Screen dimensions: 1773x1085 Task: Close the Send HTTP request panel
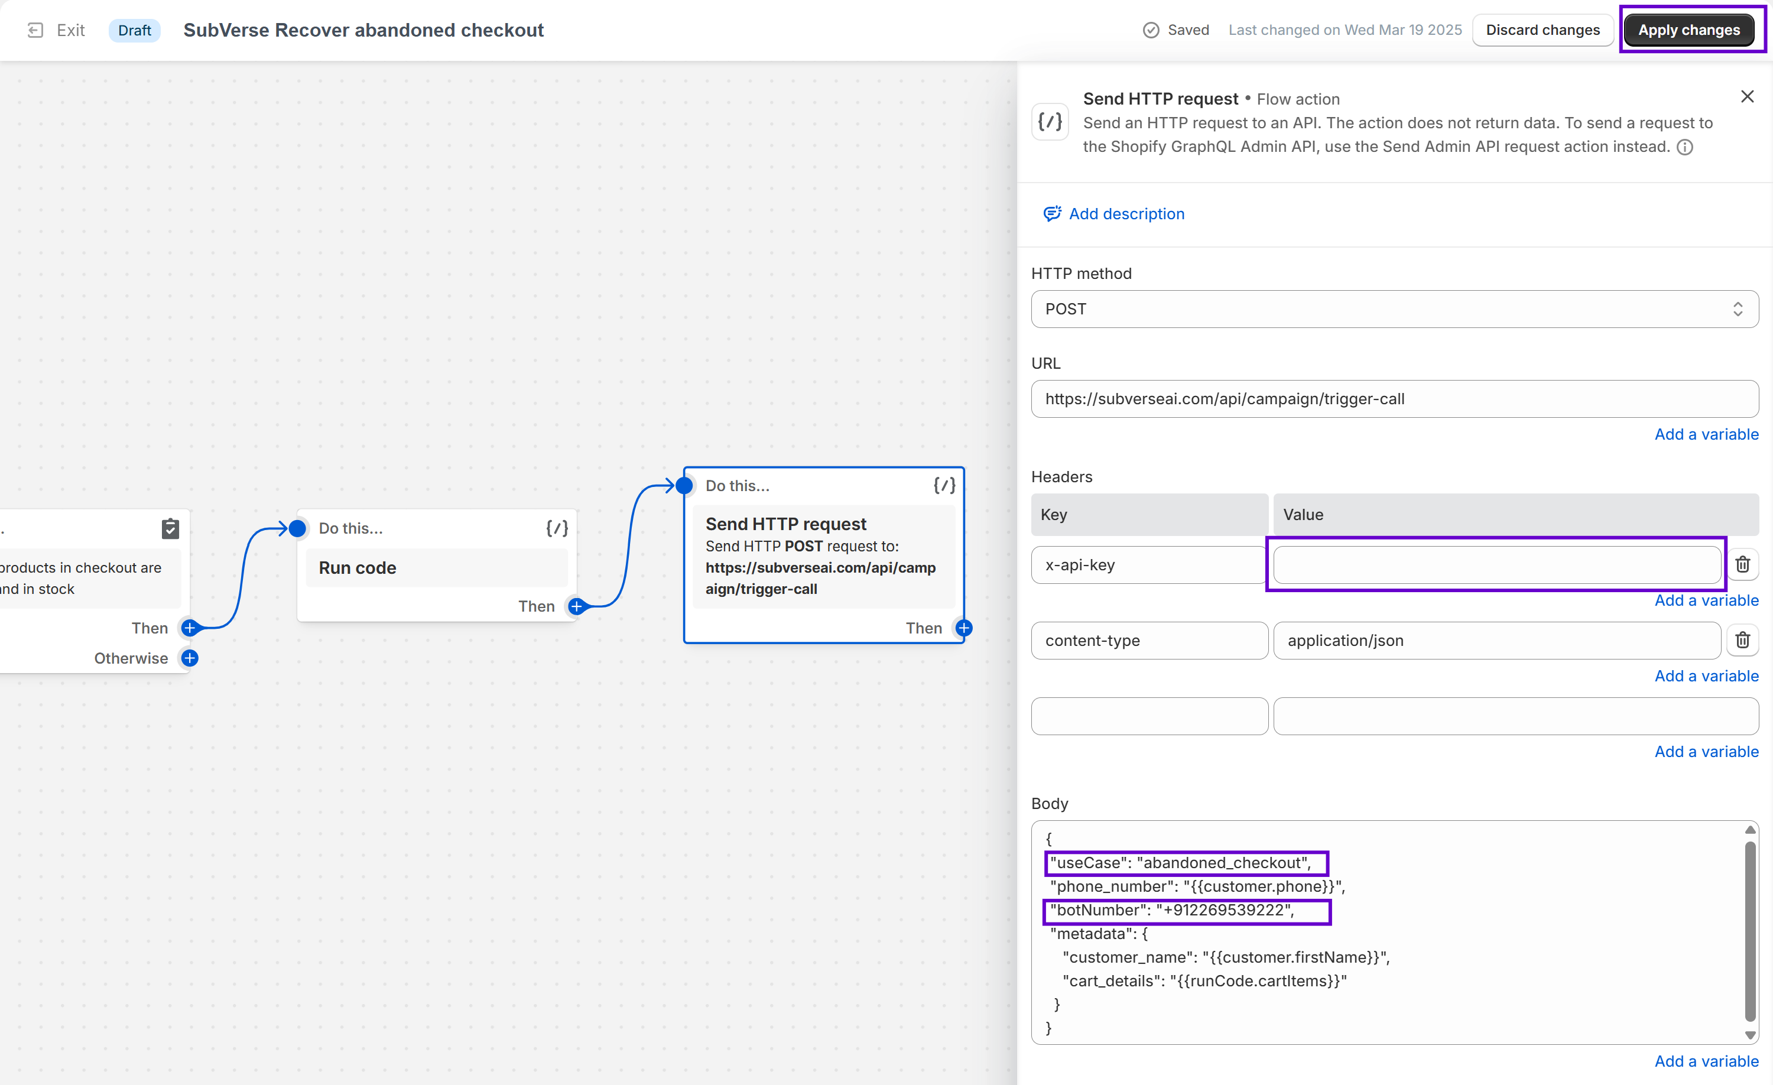1747,97
